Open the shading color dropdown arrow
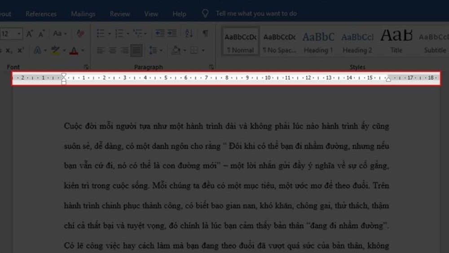 [185, 51]
